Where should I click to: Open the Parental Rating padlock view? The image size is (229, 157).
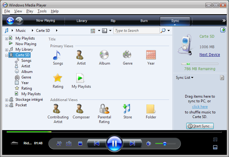pyautogui.click(x=105, y=109)
